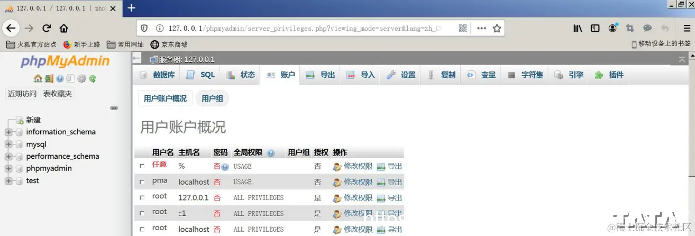
Task: Expand the phpmyadmin database node
Action: pos(8,169)
